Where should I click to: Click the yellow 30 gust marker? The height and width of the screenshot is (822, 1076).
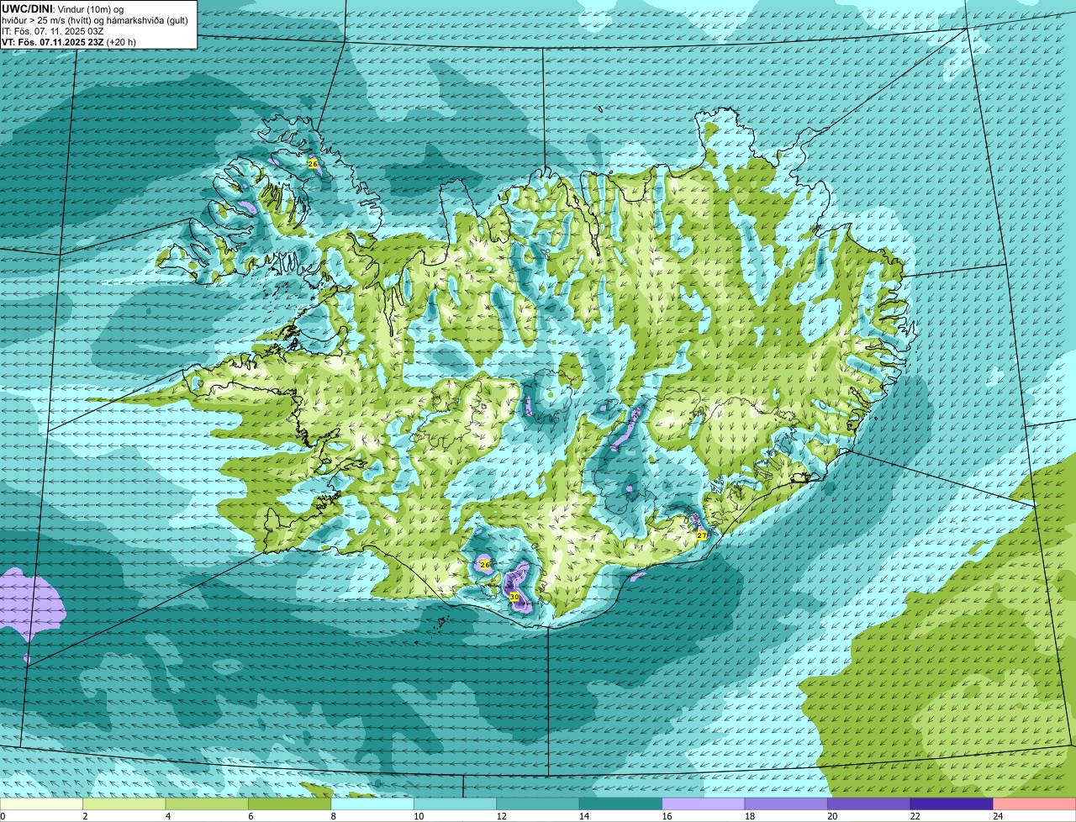514,596
